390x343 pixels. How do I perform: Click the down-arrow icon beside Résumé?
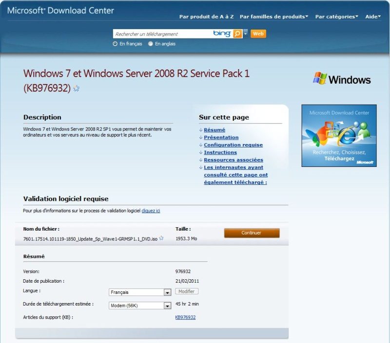[x=201, y=130]
